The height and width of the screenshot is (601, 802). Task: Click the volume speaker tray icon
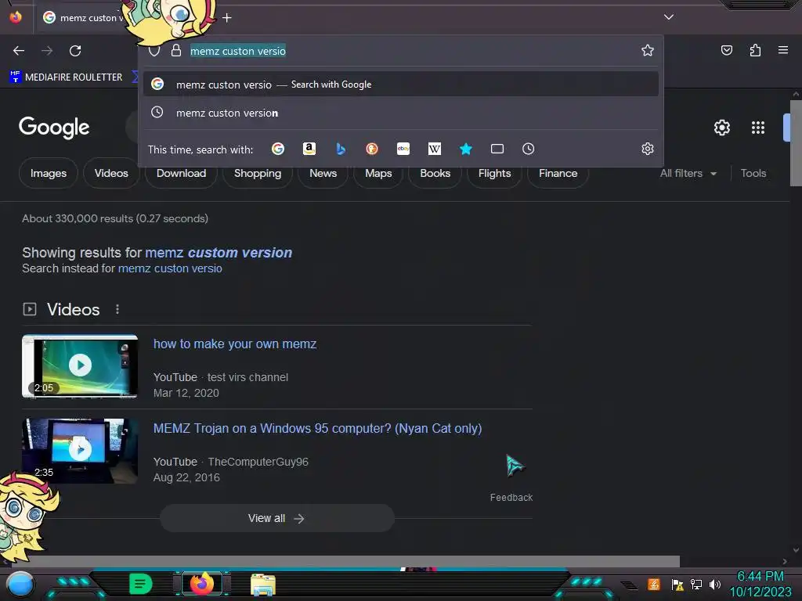[x=714, y=584]
